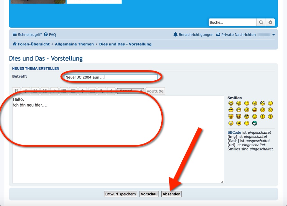Open advanced search gear icon
The height and width of the screenshot is (206, 287).
270,23
